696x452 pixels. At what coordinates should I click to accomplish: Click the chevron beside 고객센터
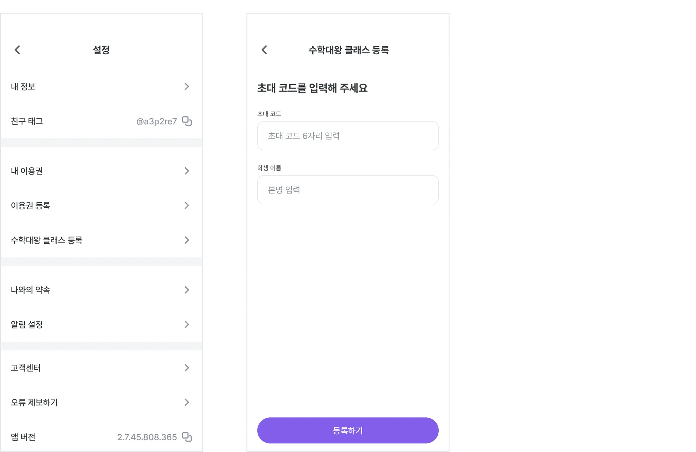pos(187,368)
